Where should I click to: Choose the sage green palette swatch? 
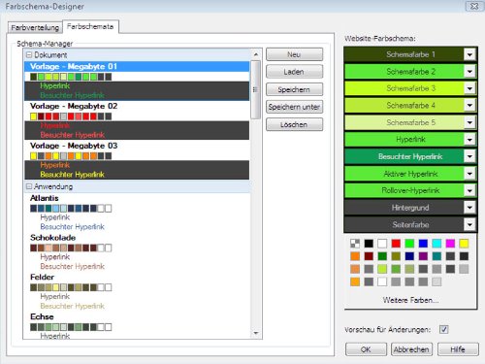coord(409,269)
